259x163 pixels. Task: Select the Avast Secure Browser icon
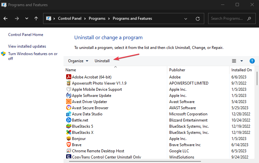(x=68, y=108)
